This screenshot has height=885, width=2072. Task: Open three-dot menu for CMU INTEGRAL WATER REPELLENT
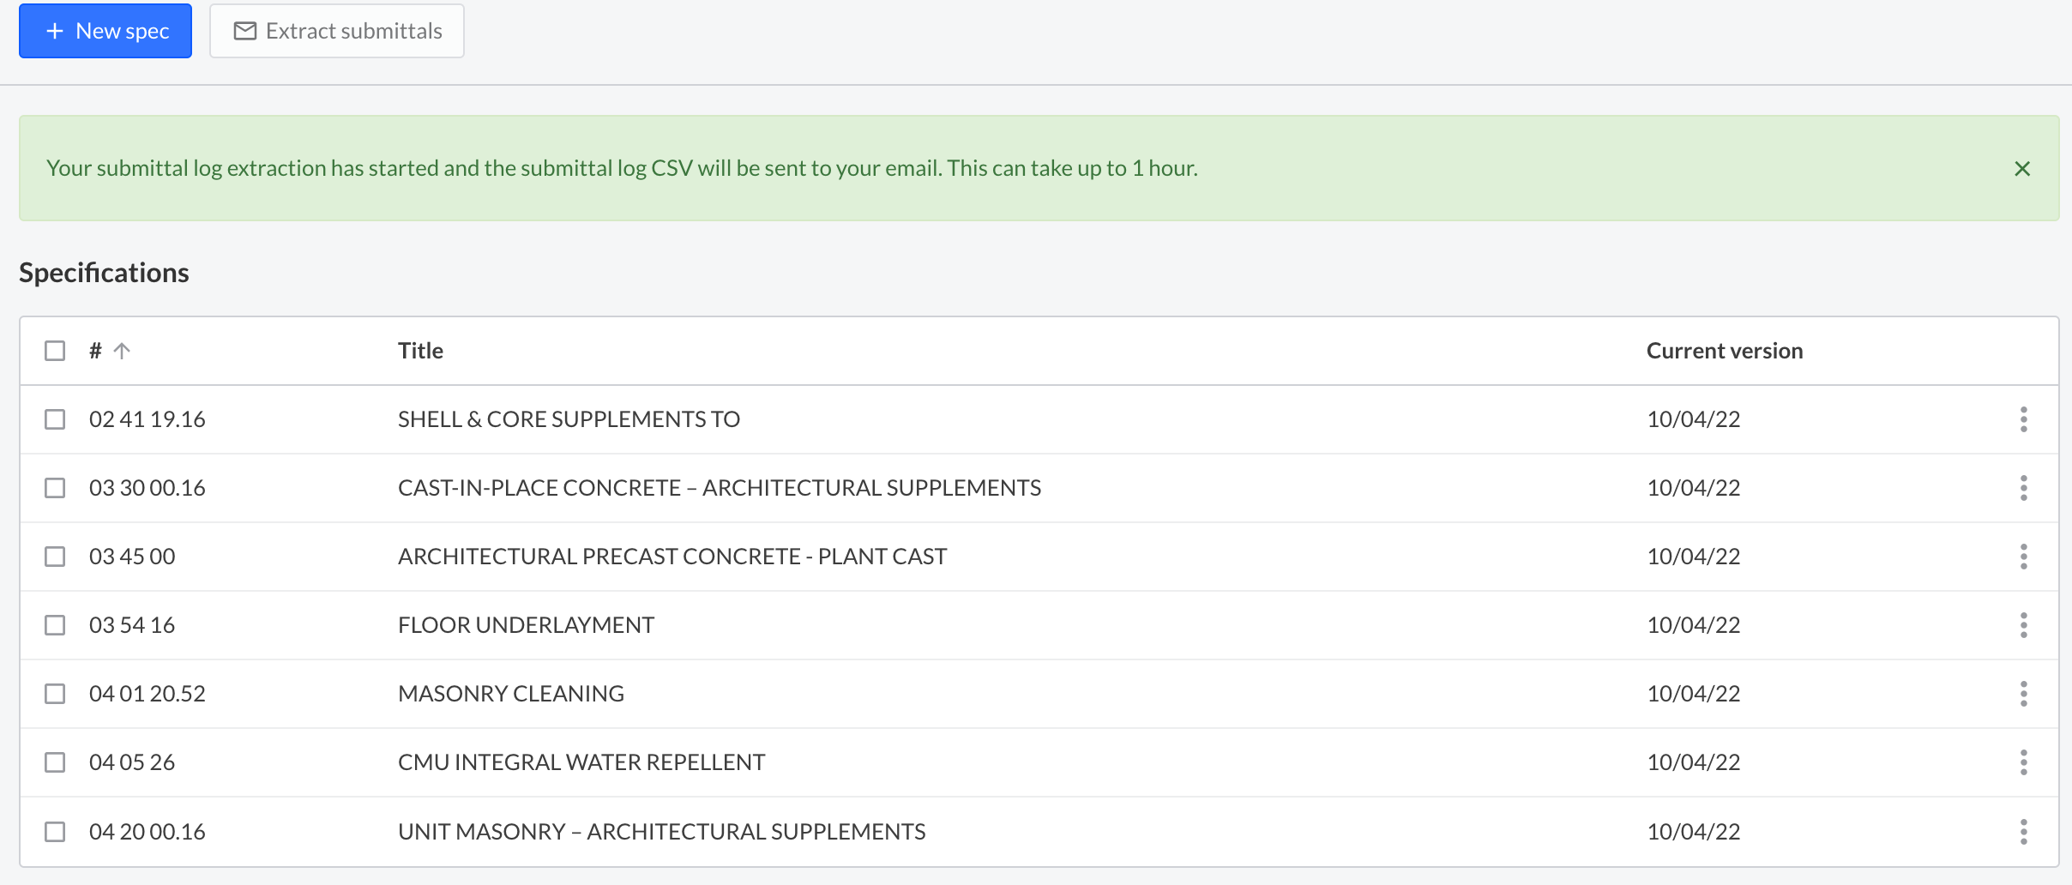pyautogui.click(x=2024, y=762)
